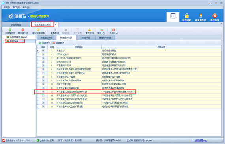Click the 全部取消 button

[x=58, y=43]
